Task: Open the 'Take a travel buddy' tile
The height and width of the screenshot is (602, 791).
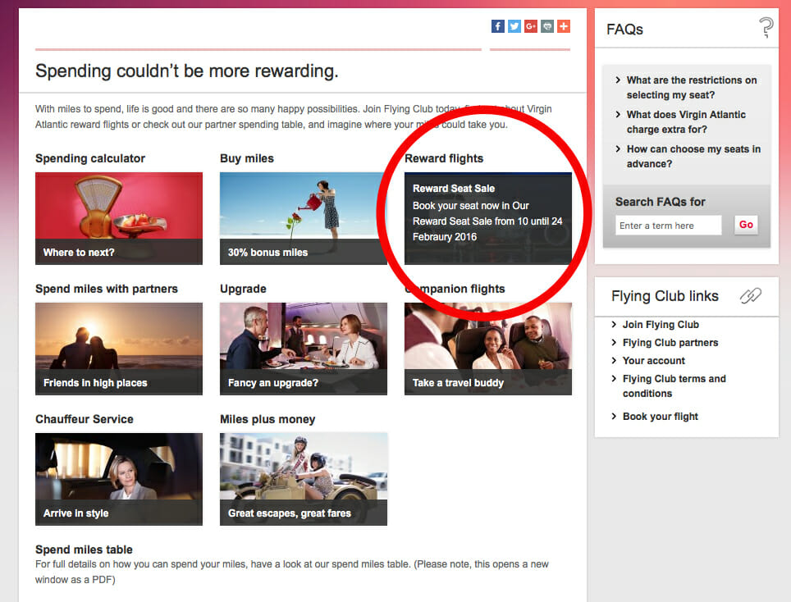Action: (x=488, y=349)
